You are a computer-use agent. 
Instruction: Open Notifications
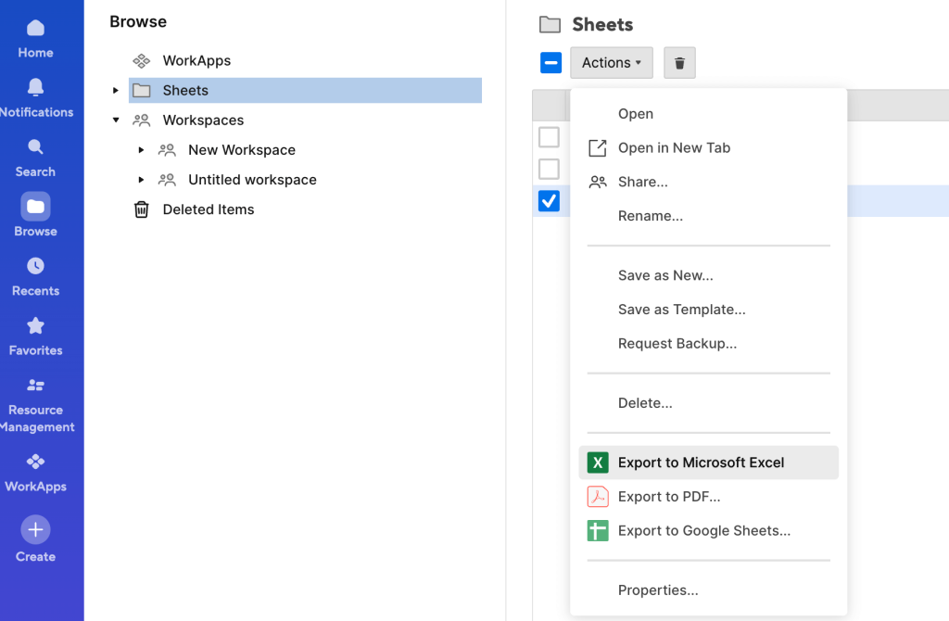click(35, 100)
